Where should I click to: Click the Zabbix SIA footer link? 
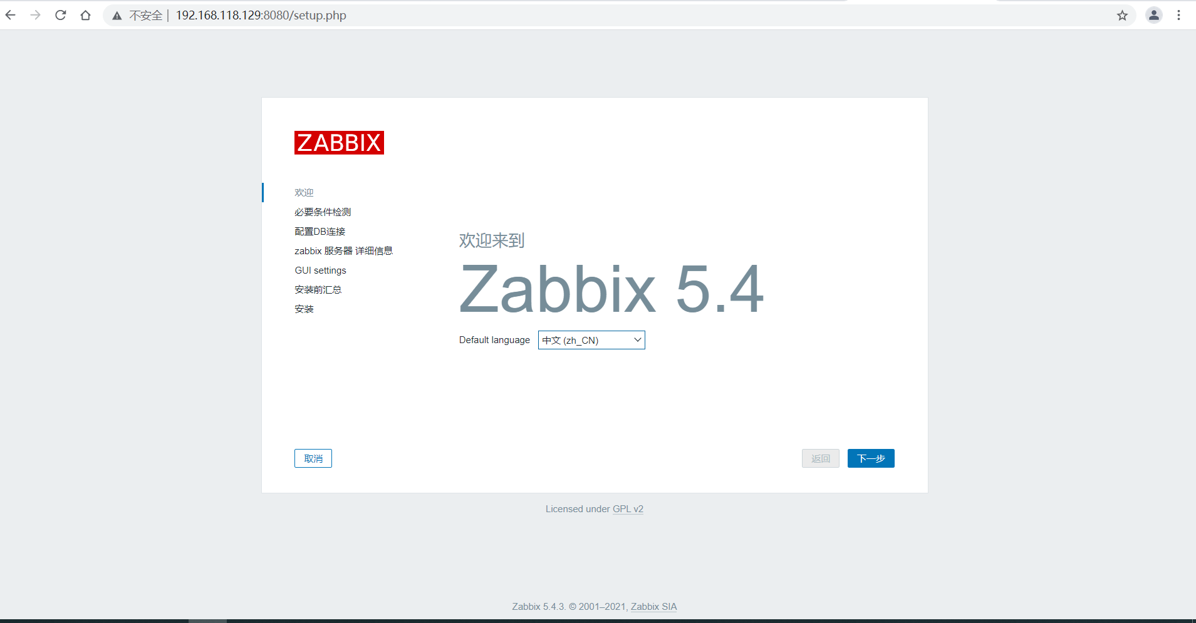coord(653,606)
